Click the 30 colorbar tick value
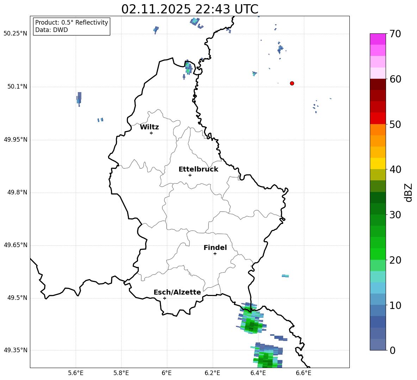The width and height of the screenshot is (417, 380). pyautogui.click(x=395, y=215)
